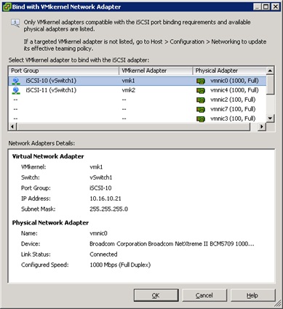Click the Virtual Network Adapter heading
The height and width of the screenshot is (309, 283).
[x=48, y=156]
